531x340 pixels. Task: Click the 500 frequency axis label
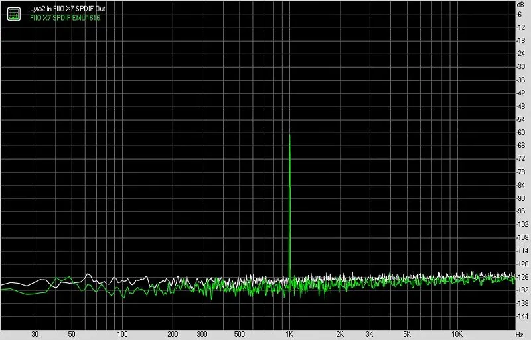tap(239, 334)
